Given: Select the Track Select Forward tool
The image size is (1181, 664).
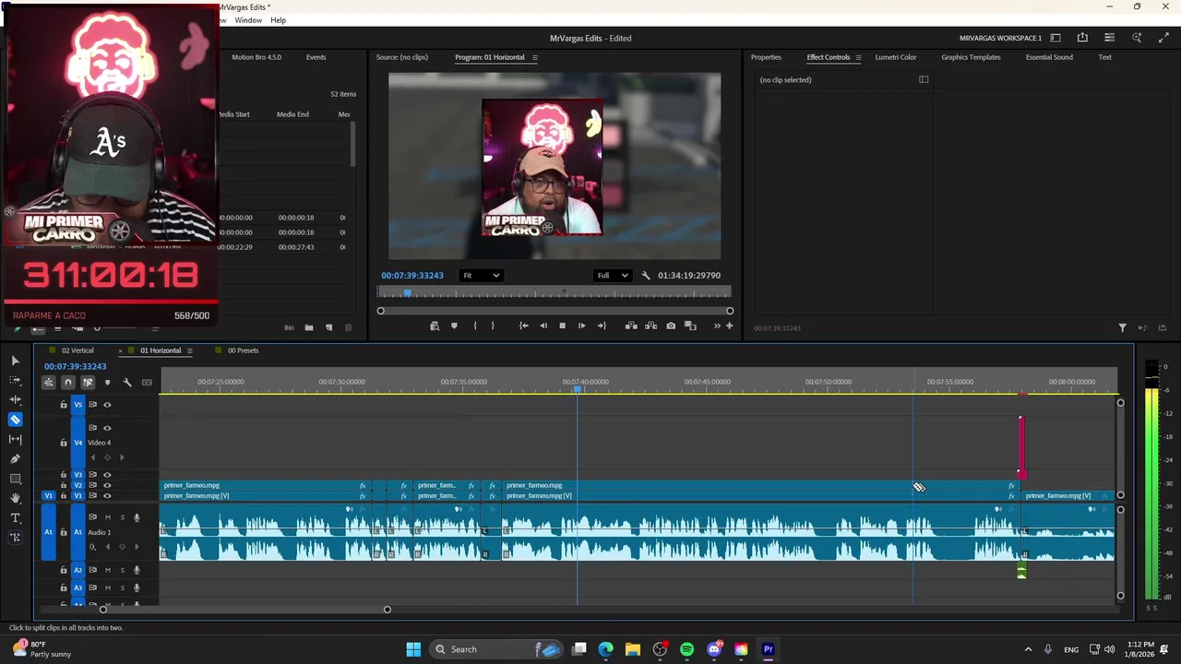Looking at the screenshot, I should click(x=15, y=380).
